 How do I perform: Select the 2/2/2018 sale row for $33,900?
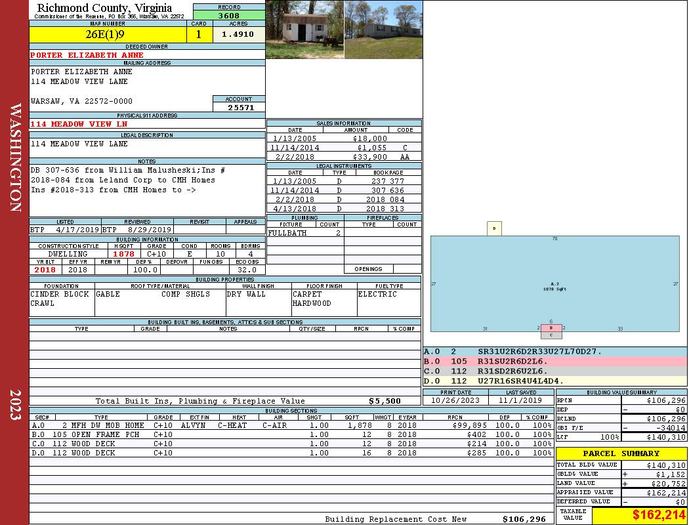[x=344, y=157]
